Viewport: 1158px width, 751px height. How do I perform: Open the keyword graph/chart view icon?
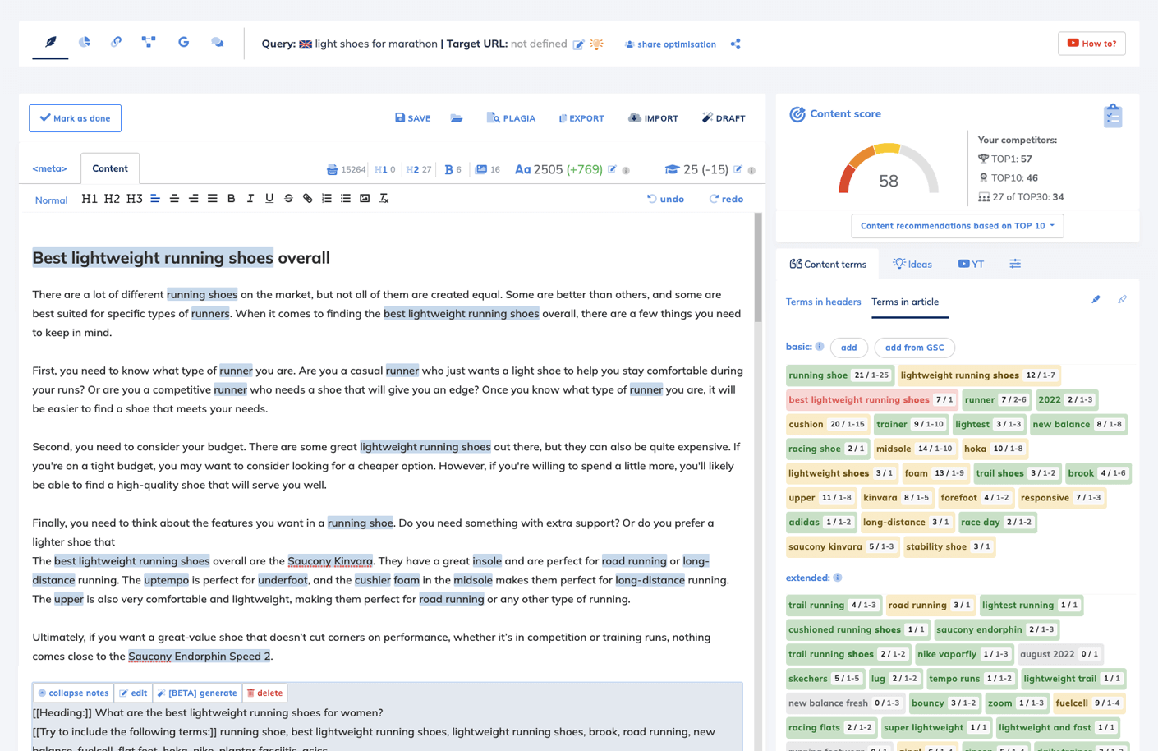click(85, 44)
